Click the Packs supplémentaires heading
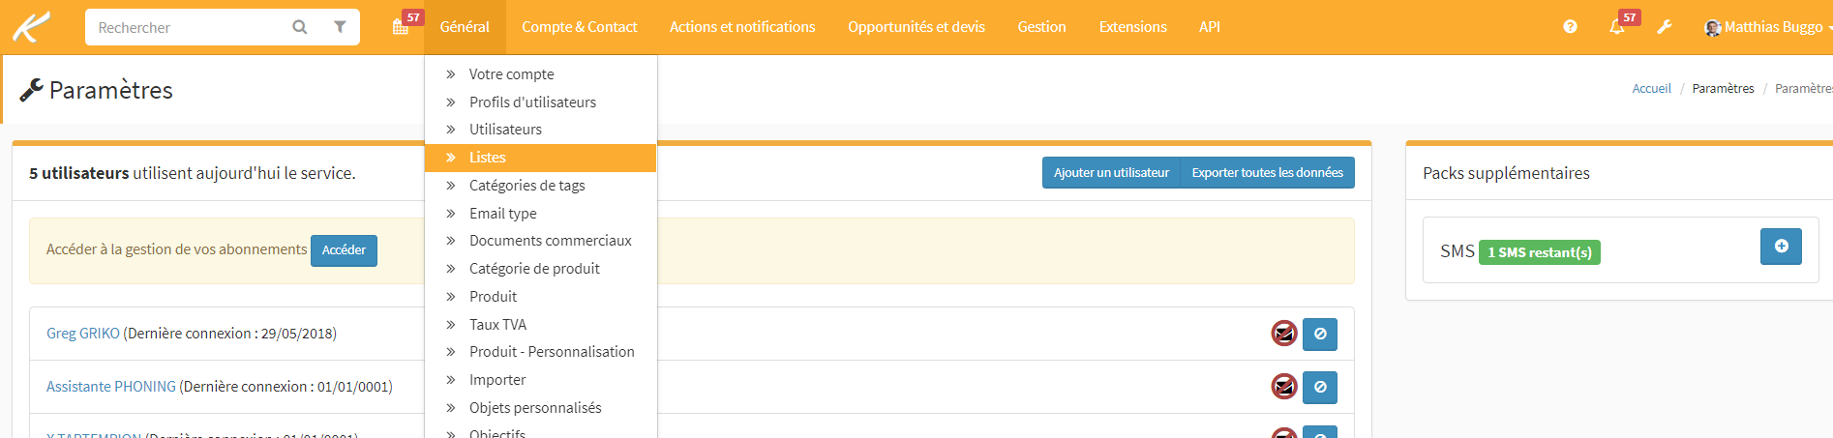This screenshot has width=1833, height=438. point(1506,173)
